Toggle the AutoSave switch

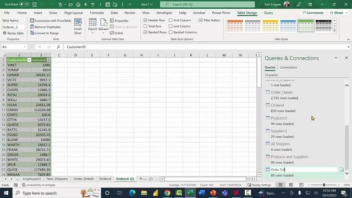pos(24,4)
